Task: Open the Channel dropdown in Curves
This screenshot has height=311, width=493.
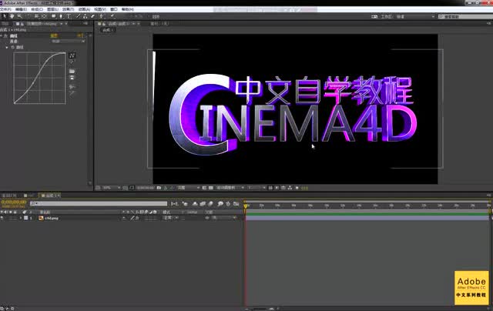Action: (x=69, y=42)
